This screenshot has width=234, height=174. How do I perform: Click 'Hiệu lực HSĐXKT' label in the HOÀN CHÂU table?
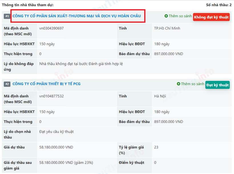click(19, 44)
